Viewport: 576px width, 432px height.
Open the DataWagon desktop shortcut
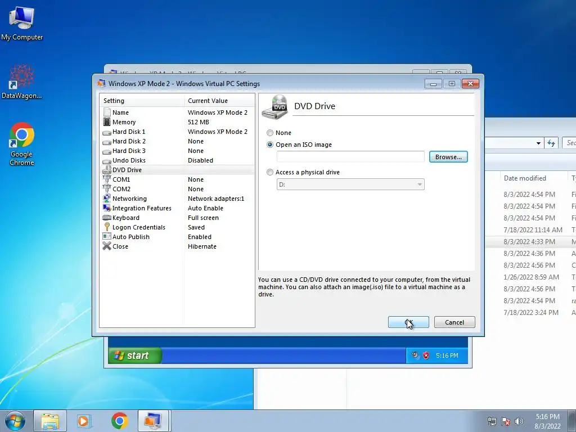pyautogui.click(x=22, y=82)
